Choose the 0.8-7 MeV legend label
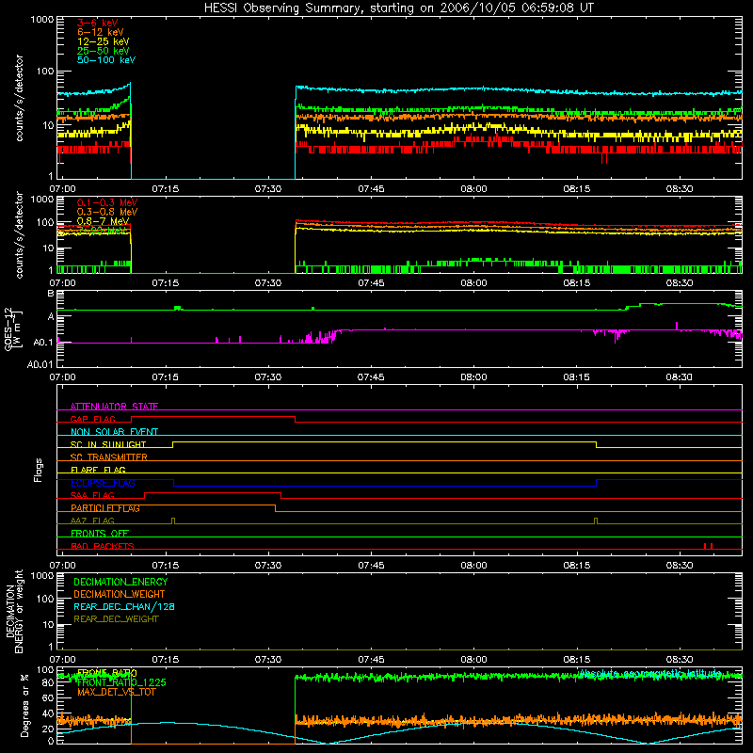 pyautogui.click(x=104, y=221)
